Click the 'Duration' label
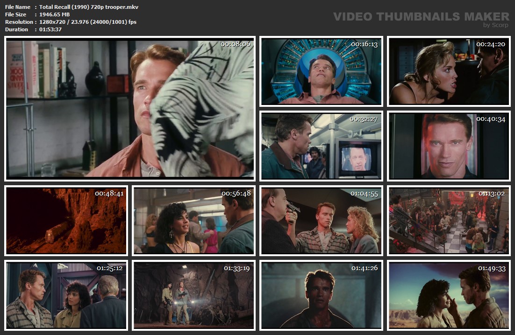The height and width of the screenshot is (335, 515). [16, 29]
